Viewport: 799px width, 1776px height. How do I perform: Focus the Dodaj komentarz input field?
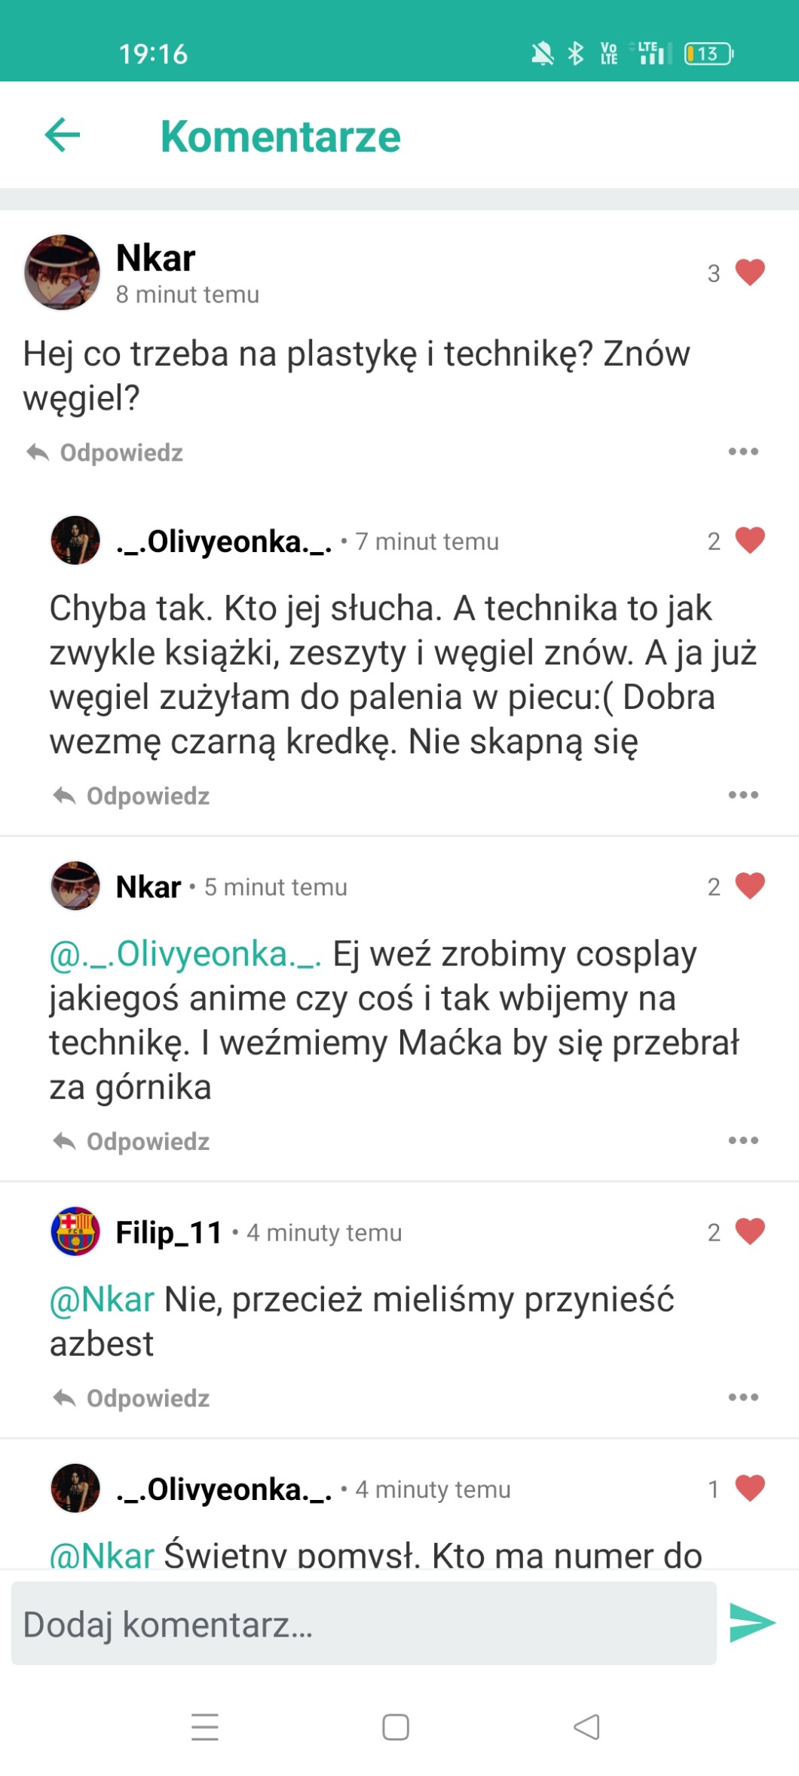point(363,1624)
